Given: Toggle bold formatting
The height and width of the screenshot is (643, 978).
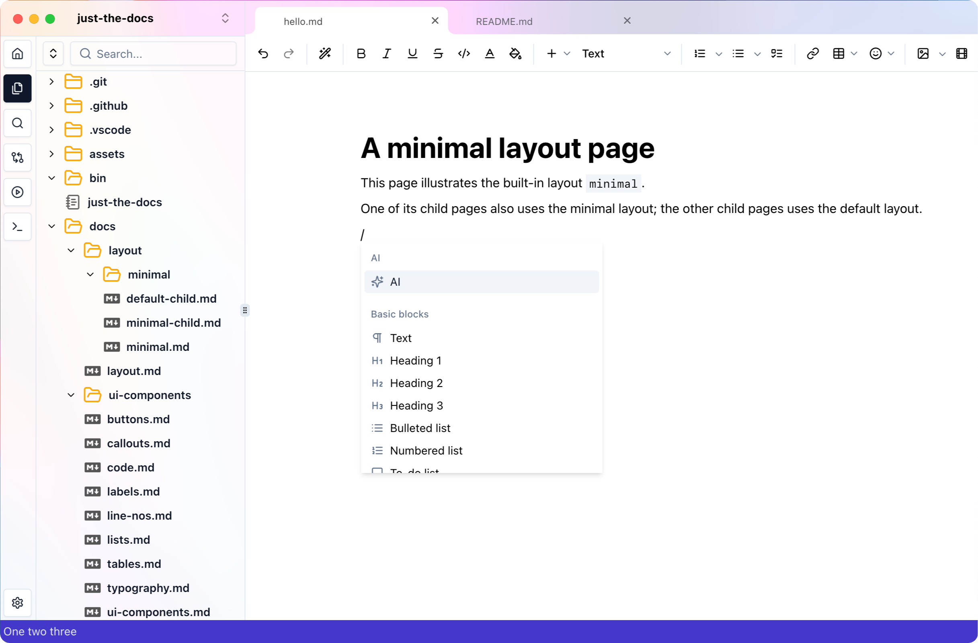Looking at the screenshot, I should tap(361, 53).
